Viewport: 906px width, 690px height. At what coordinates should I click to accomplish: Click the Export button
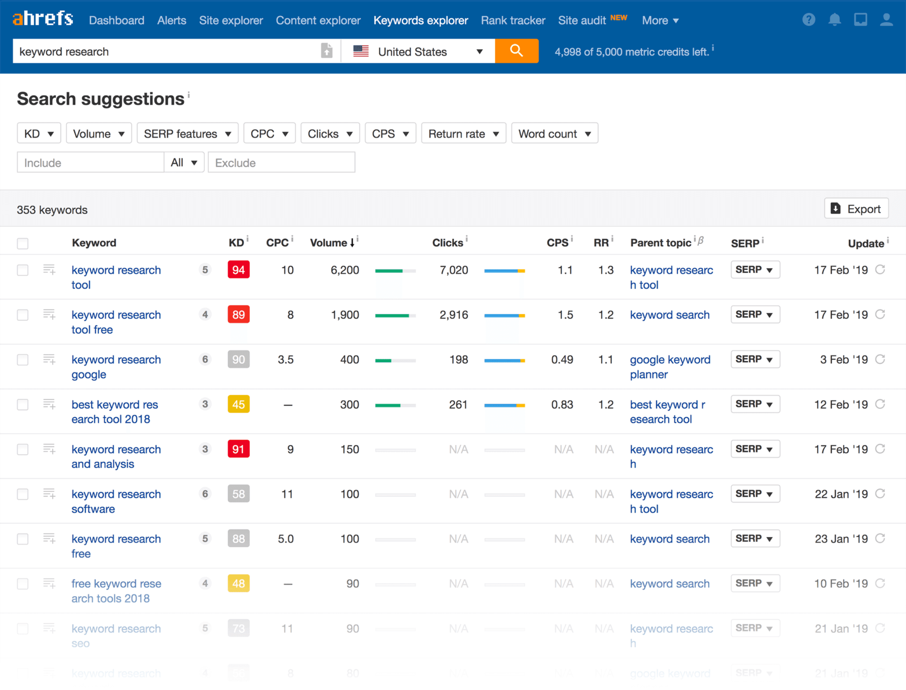pos(856,208)
